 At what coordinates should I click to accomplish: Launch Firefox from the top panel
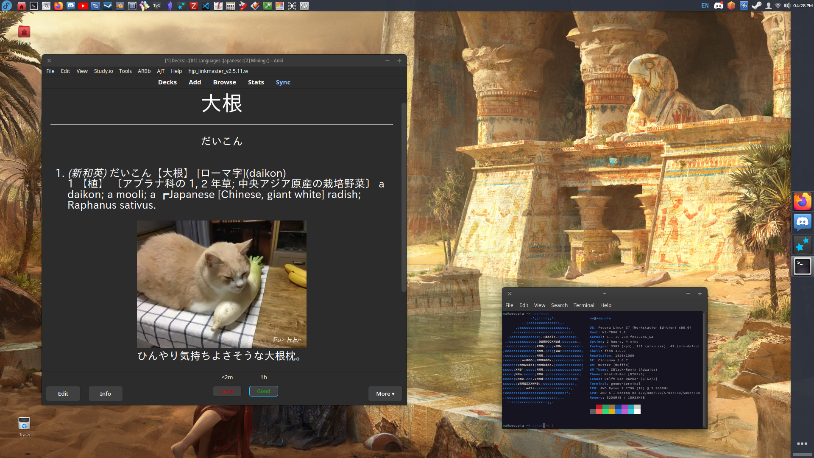[x=59, y=6]
